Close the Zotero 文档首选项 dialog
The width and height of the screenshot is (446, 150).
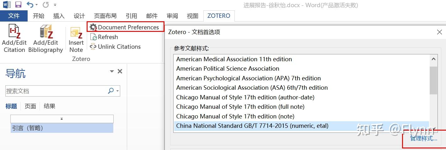pyautogui.click(x=439, y=32)
